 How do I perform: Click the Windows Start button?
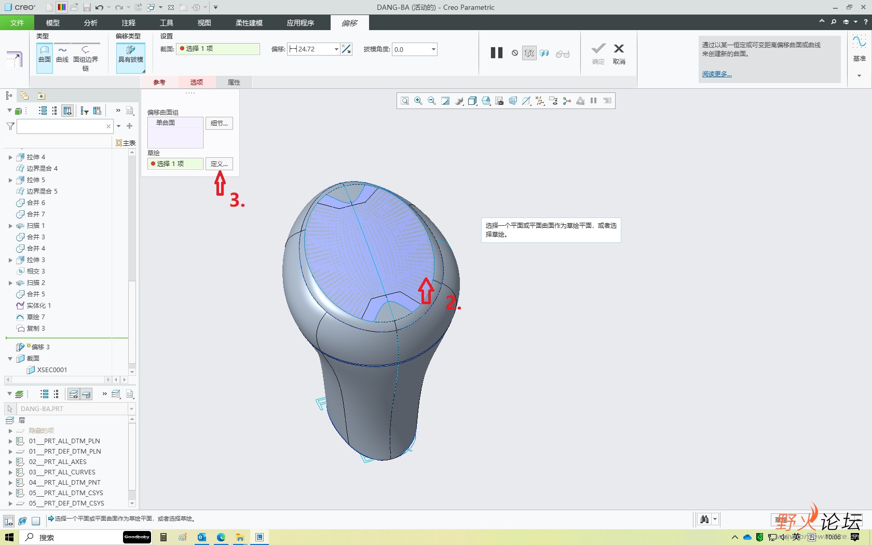point(9,537)
